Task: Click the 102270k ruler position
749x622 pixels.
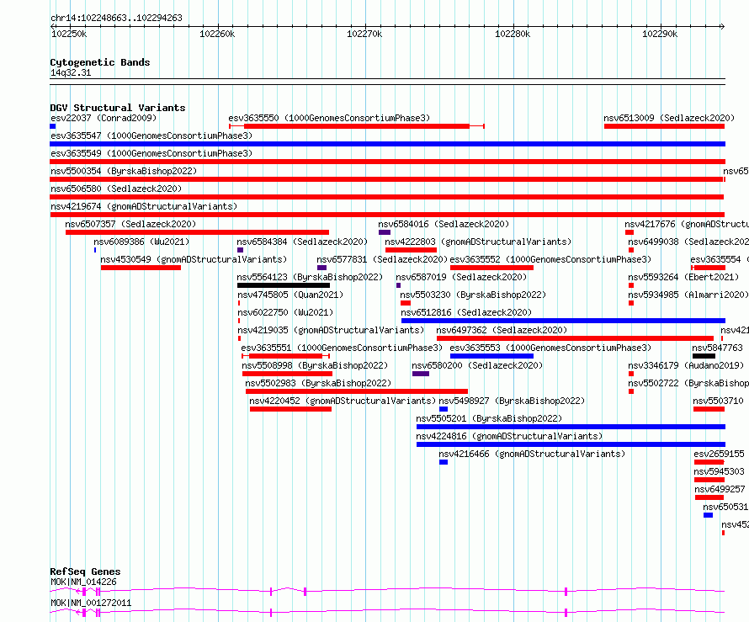Action: 364,34
